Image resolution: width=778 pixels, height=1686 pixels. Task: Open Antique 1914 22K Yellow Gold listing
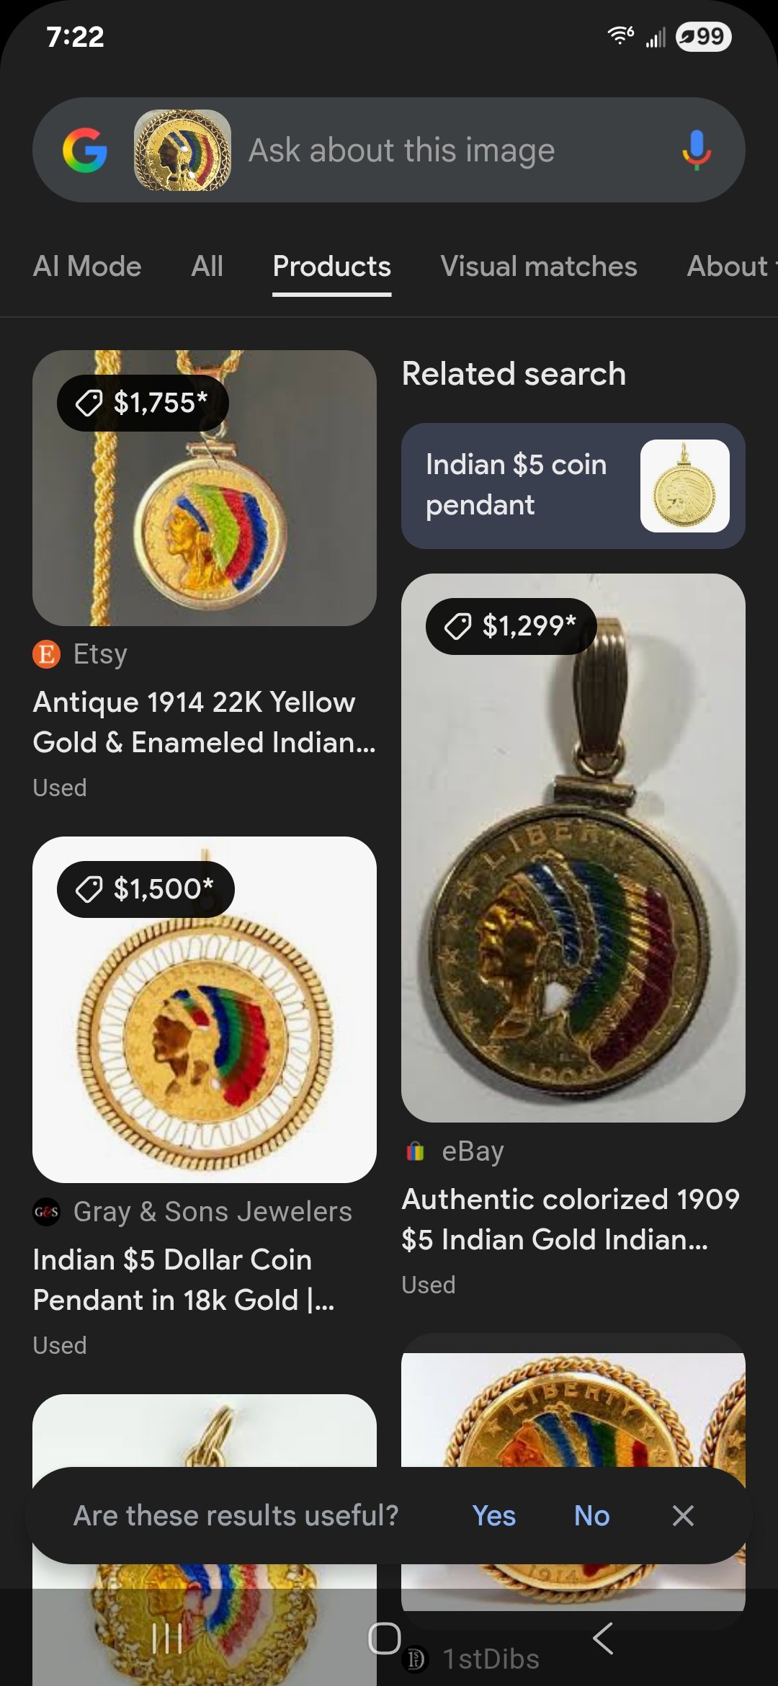tap(205, 722)
